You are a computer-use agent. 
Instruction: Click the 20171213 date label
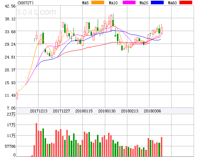39,111
